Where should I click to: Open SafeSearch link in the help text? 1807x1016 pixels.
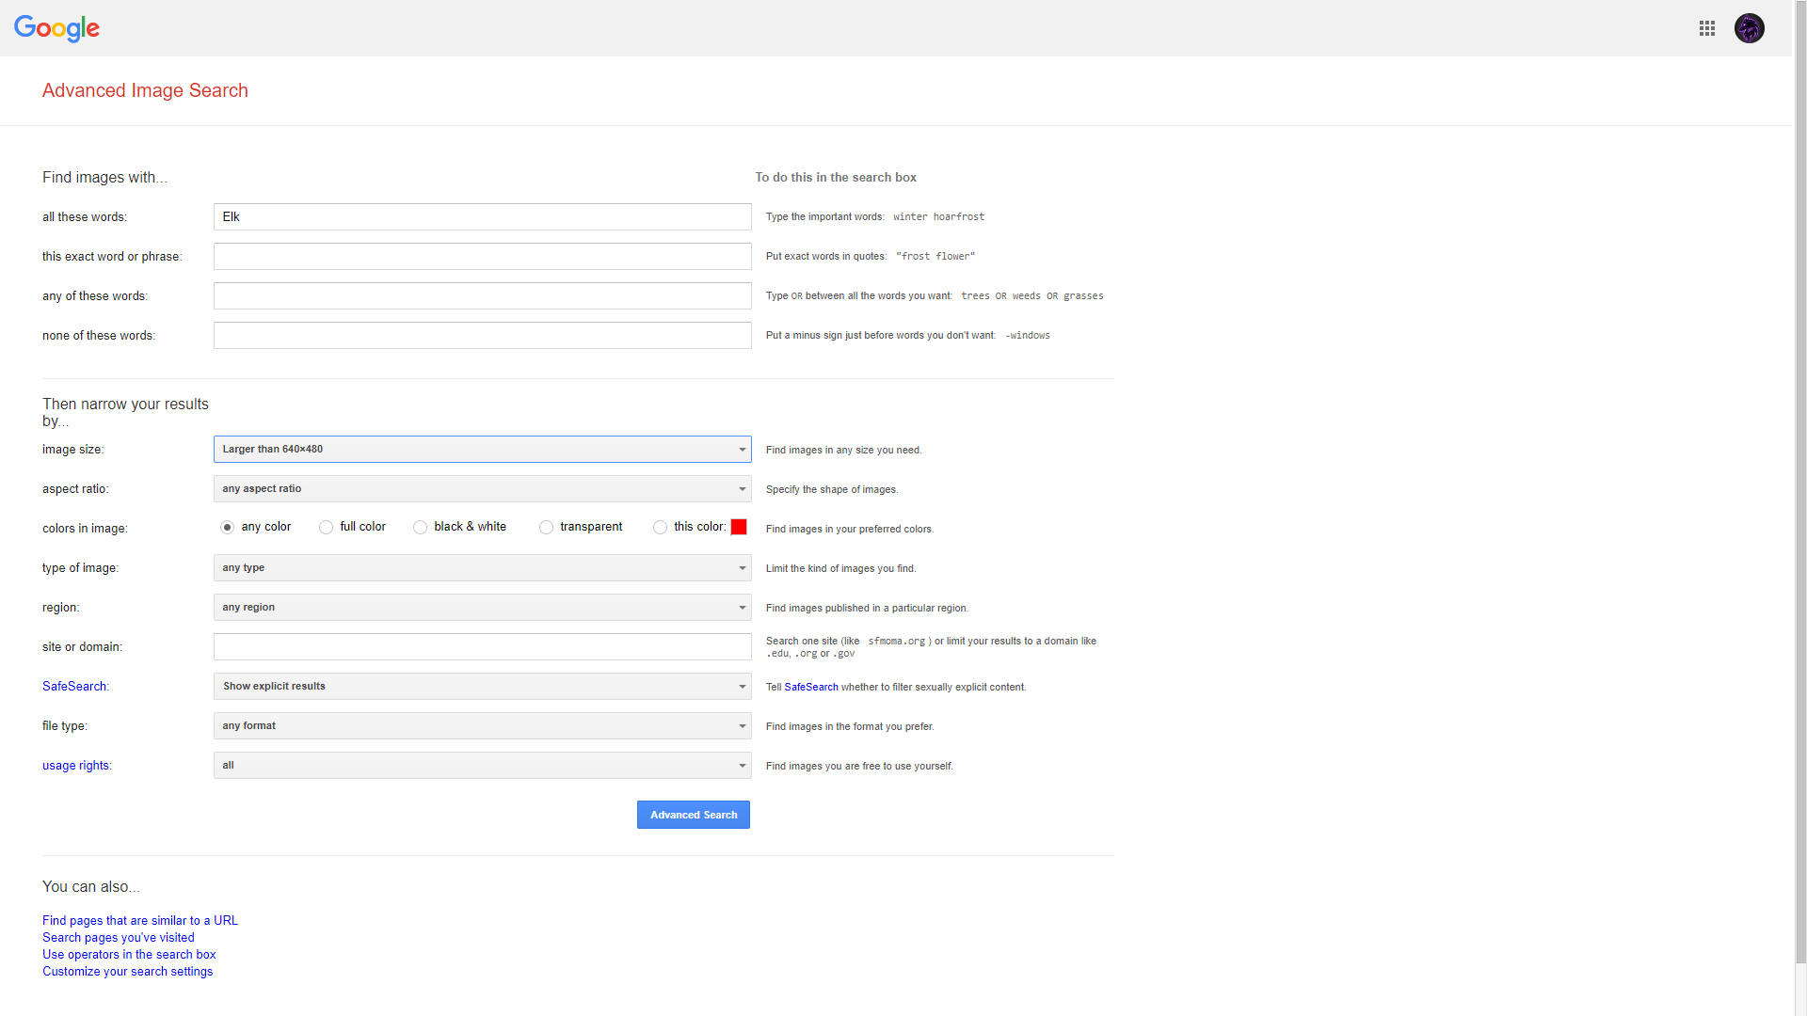pos(811,687)
